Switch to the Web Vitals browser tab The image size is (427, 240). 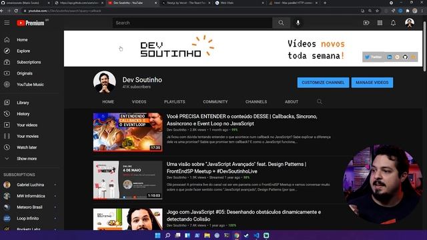pyautogui.click(x=239, y=3)
